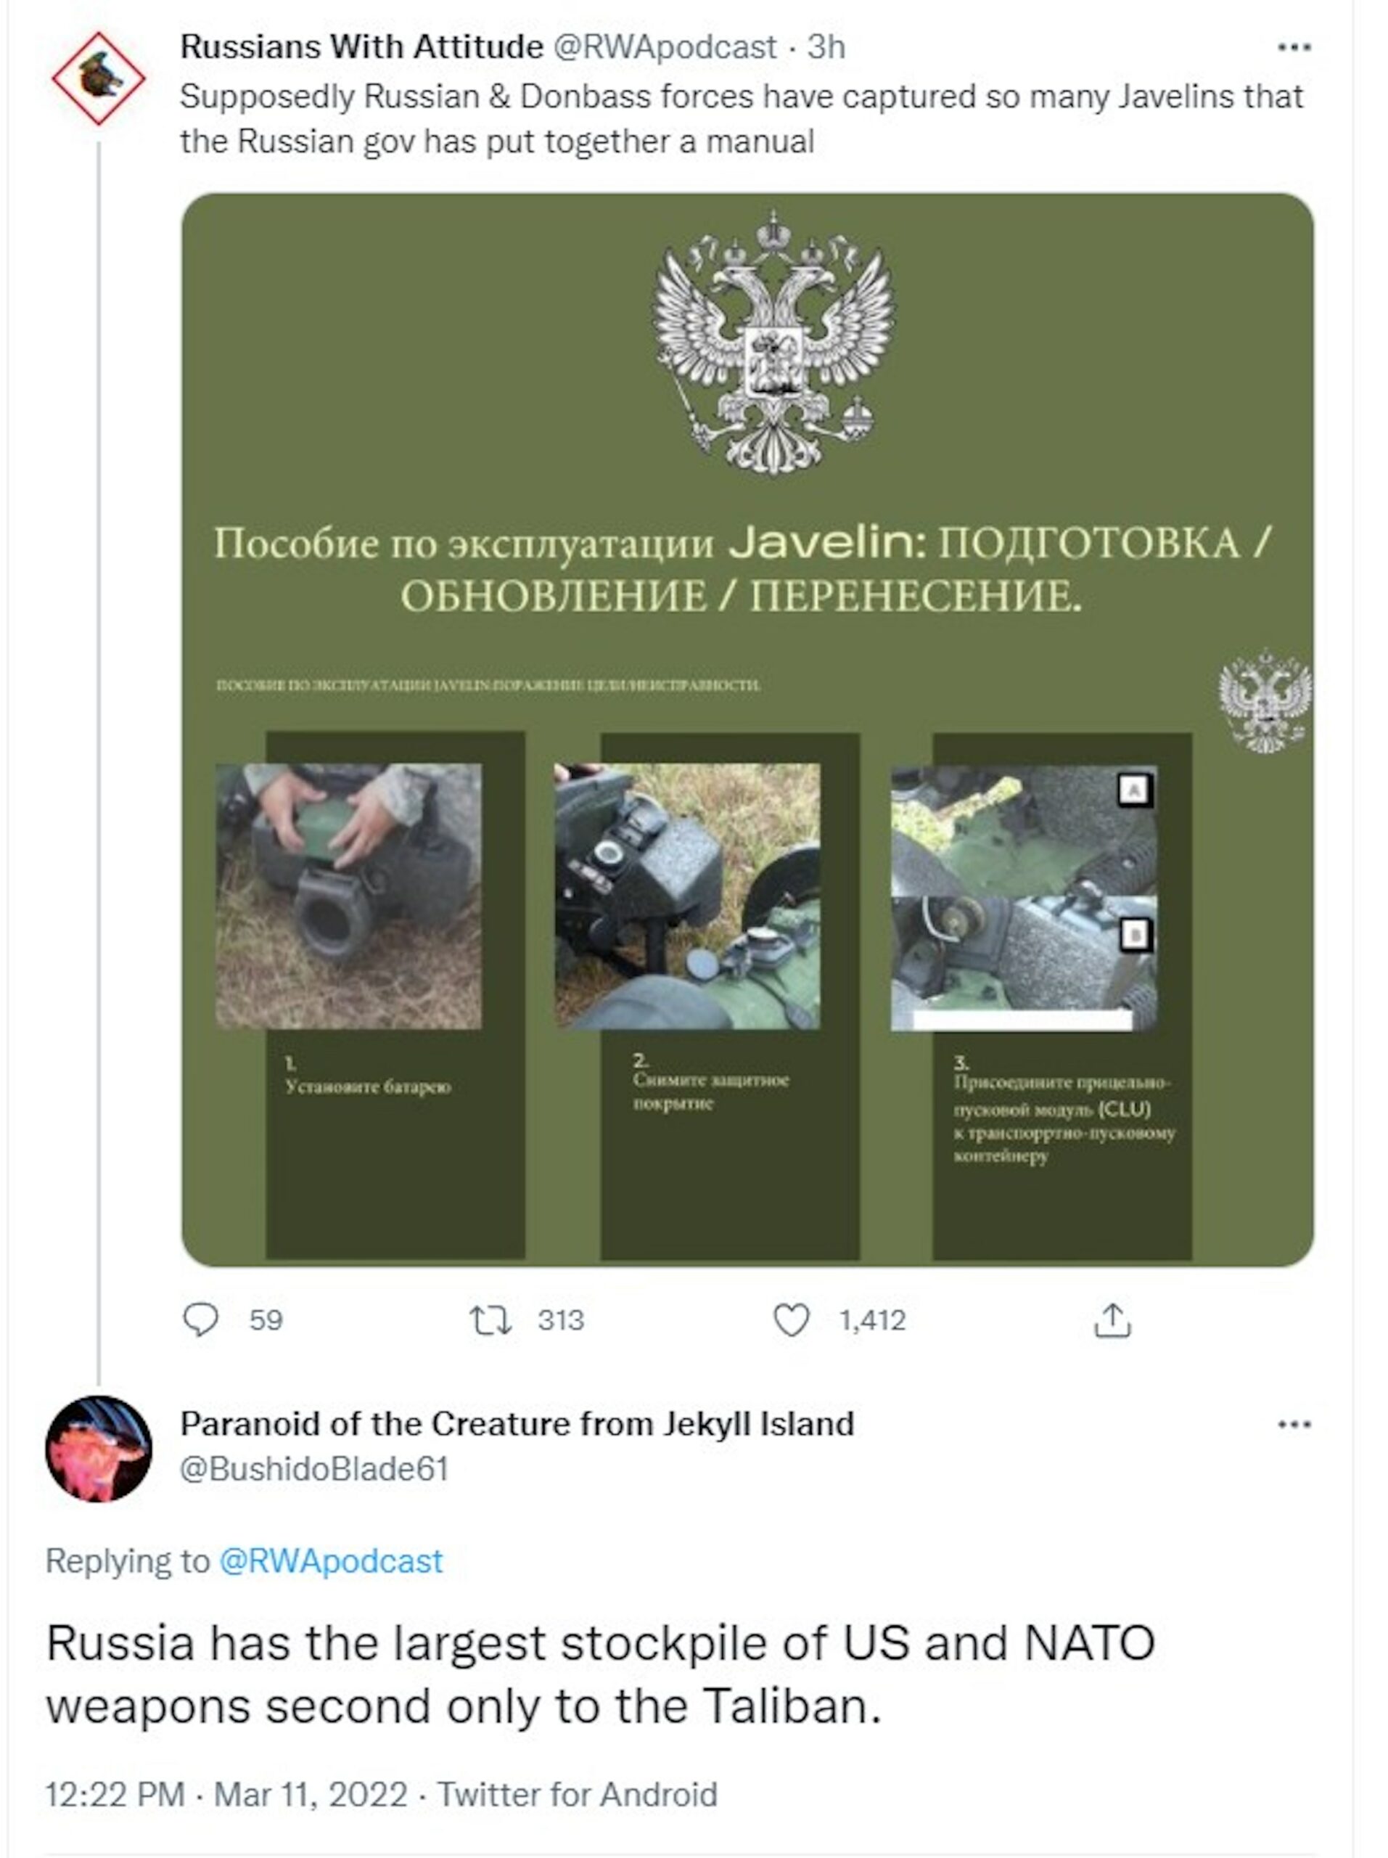The image size is (1388, 1858).
Task: Open the Javelin manual image attachment
Action: [x=747, y=729]
